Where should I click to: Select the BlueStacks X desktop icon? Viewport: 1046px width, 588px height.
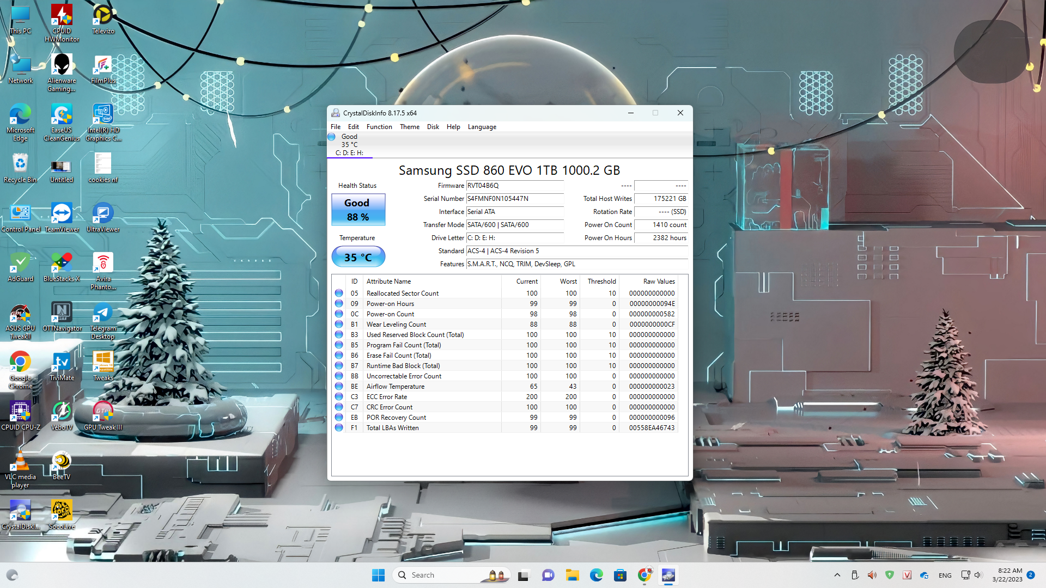pyautogui.click(x=62, y=267)
